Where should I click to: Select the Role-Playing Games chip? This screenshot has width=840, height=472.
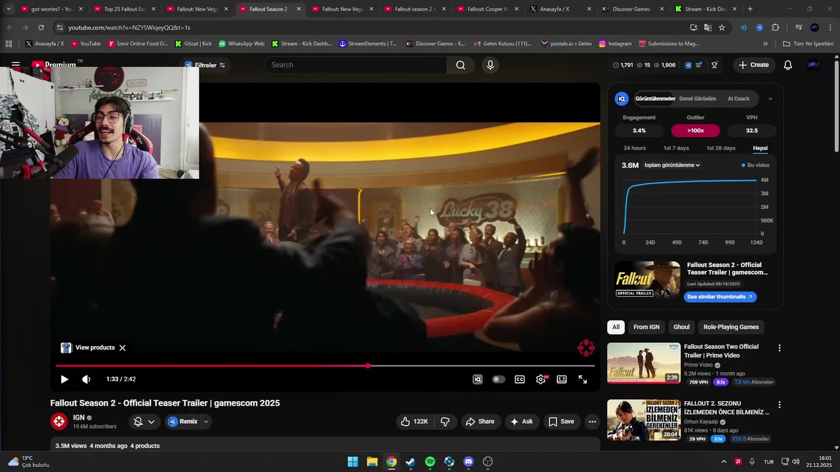click(731, 327)
